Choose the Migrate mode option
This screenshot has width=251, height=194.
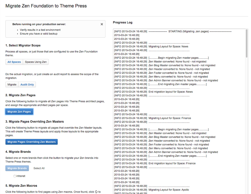point(12,84)
